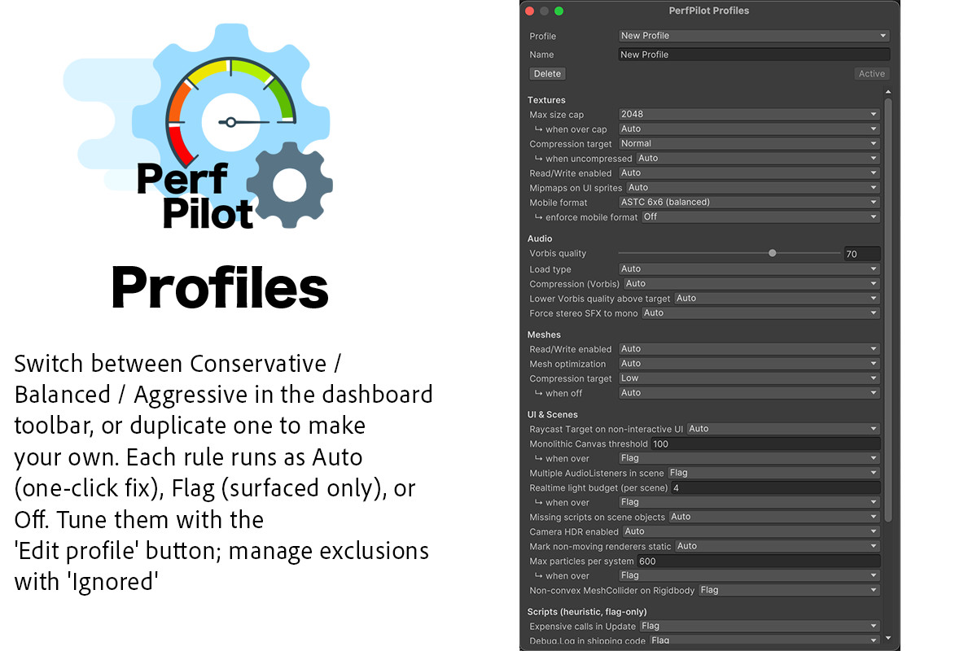Open the Camera HDR enabled dropdown
The height and width of the screenshot is (651, 977).
[751, 531]
